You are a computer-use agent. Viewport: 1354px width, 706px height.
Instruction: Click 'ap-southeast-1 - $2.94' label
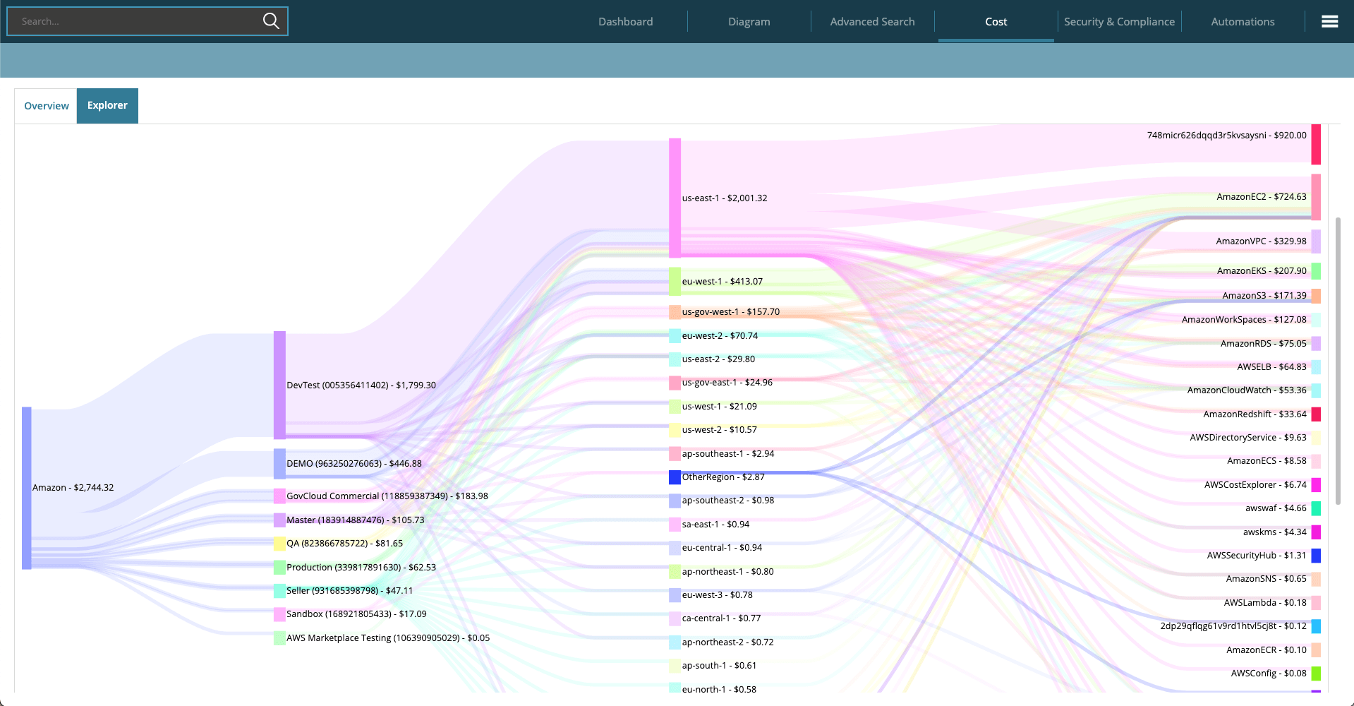(x=728, y=454)
